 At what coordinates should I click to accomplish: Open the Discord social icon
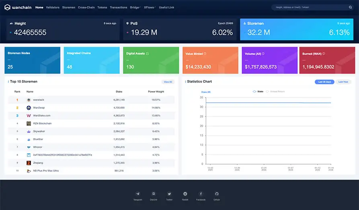coord(154,194)
